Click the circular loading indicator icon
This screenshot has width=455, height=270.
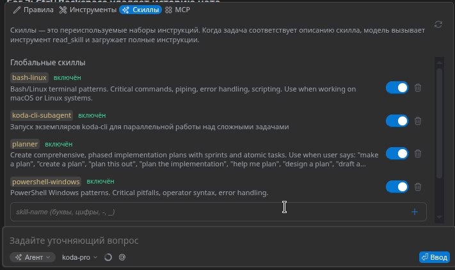coord(108,257)
